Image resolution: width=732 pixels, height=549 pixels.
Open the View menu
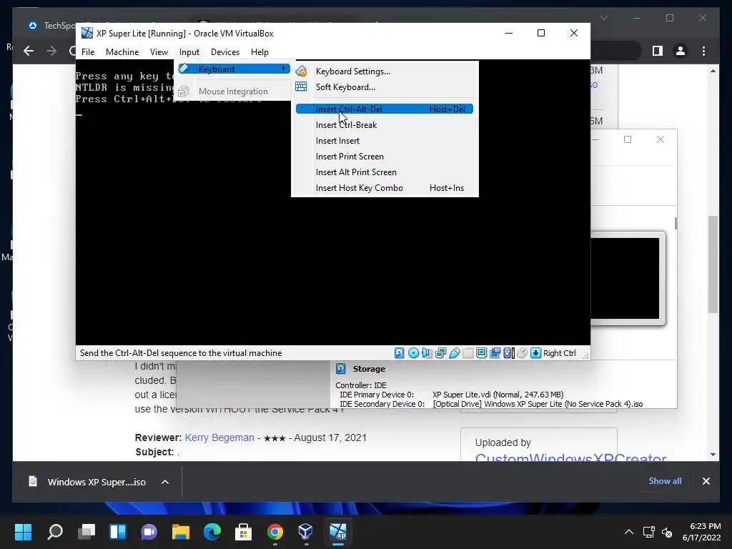159,51
